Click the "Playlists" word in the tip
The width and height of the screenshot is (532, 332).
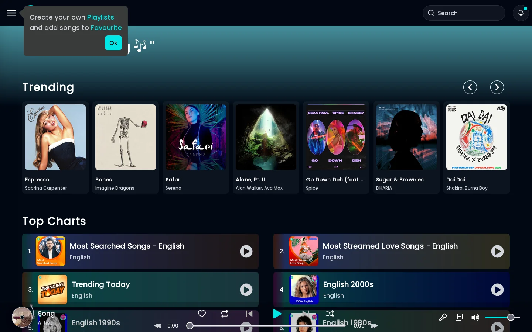pyautogui.click(x=100, y=17)
